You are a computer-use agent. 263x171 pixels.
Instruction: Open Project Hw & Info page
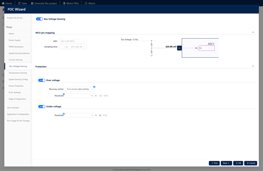click(18, 18)
